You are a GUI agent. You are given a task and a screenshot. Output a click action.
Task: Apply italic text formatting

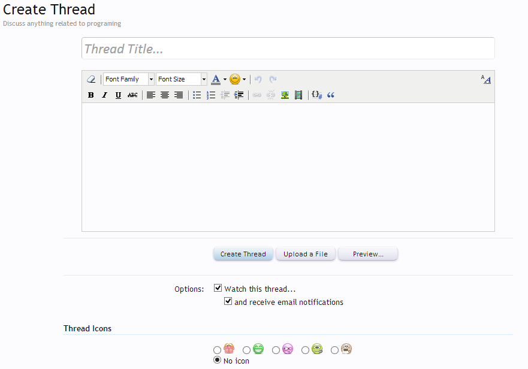point(104,95)
